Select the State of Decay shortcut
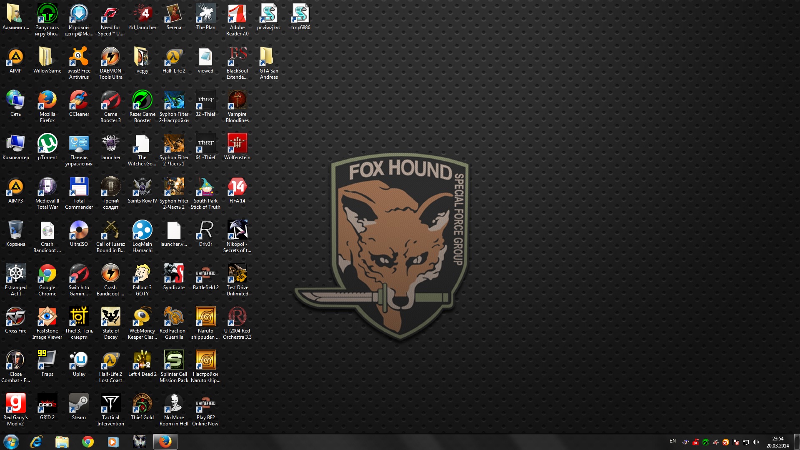Viewport: 800px width, 450px height. 110,323
